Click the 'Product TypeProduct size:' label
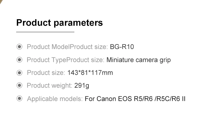 point(65,60)
